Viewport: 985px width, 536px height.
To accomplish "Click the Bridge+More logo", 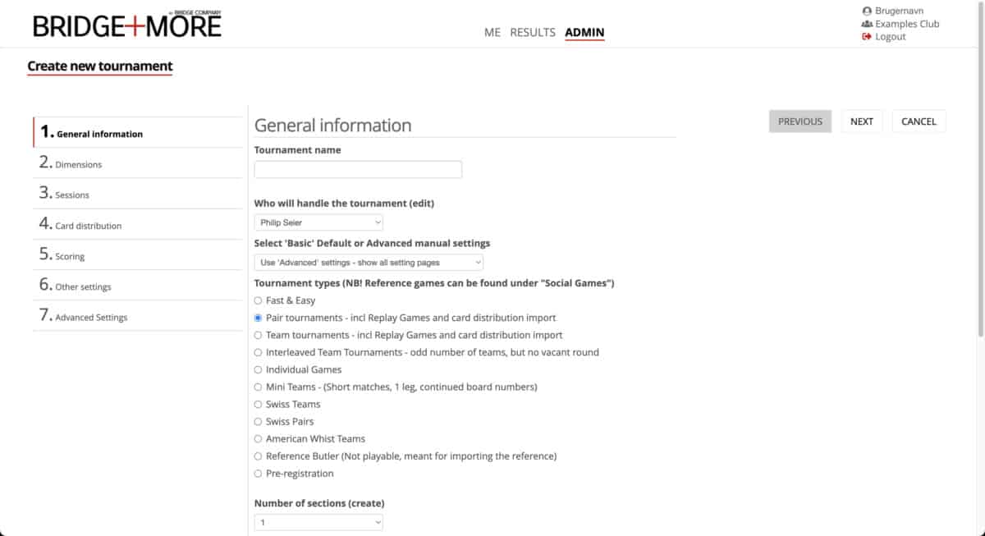I will pos(127,25).
